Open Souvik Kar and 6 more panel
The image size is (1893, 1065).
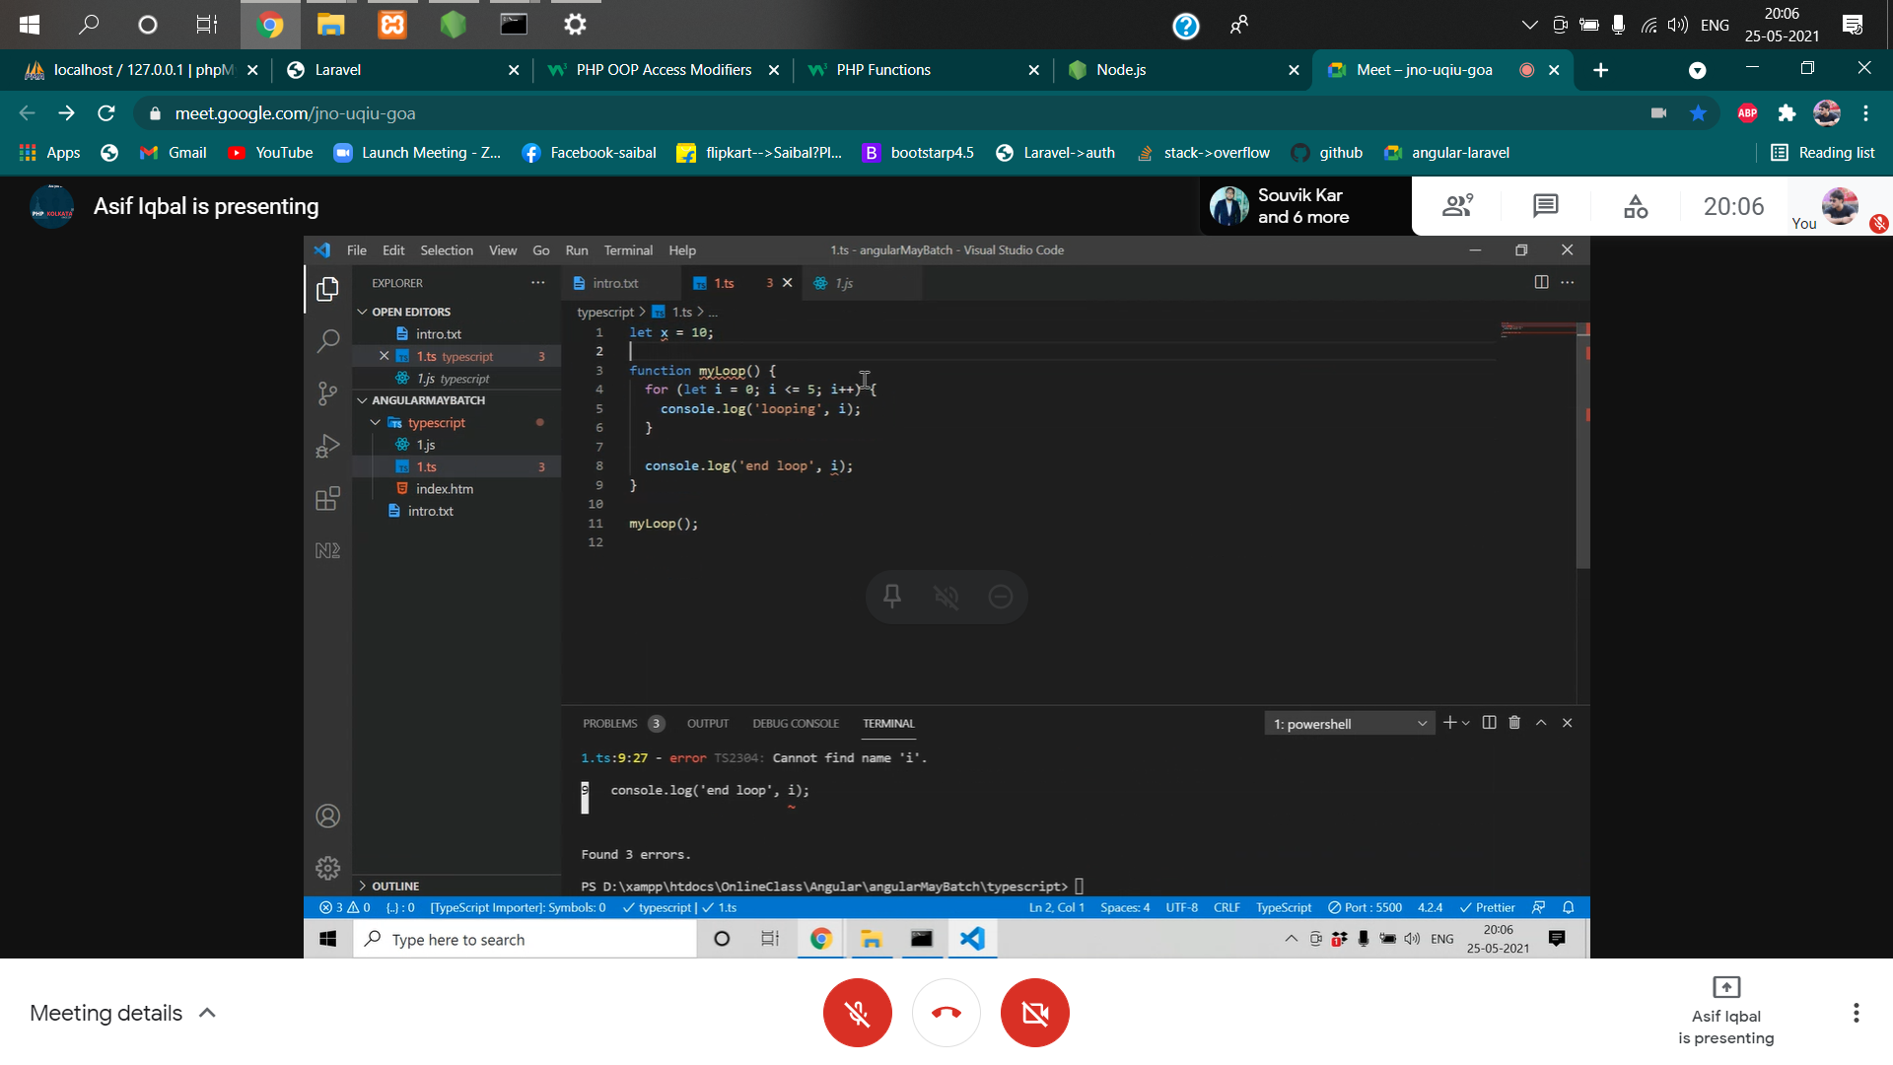(1305, 206)
